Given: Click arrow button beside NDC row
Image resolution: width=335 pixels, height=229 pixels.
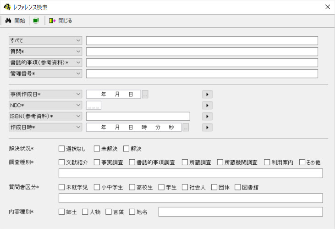Looking at the screenshot, I should [x=207, y=106].
